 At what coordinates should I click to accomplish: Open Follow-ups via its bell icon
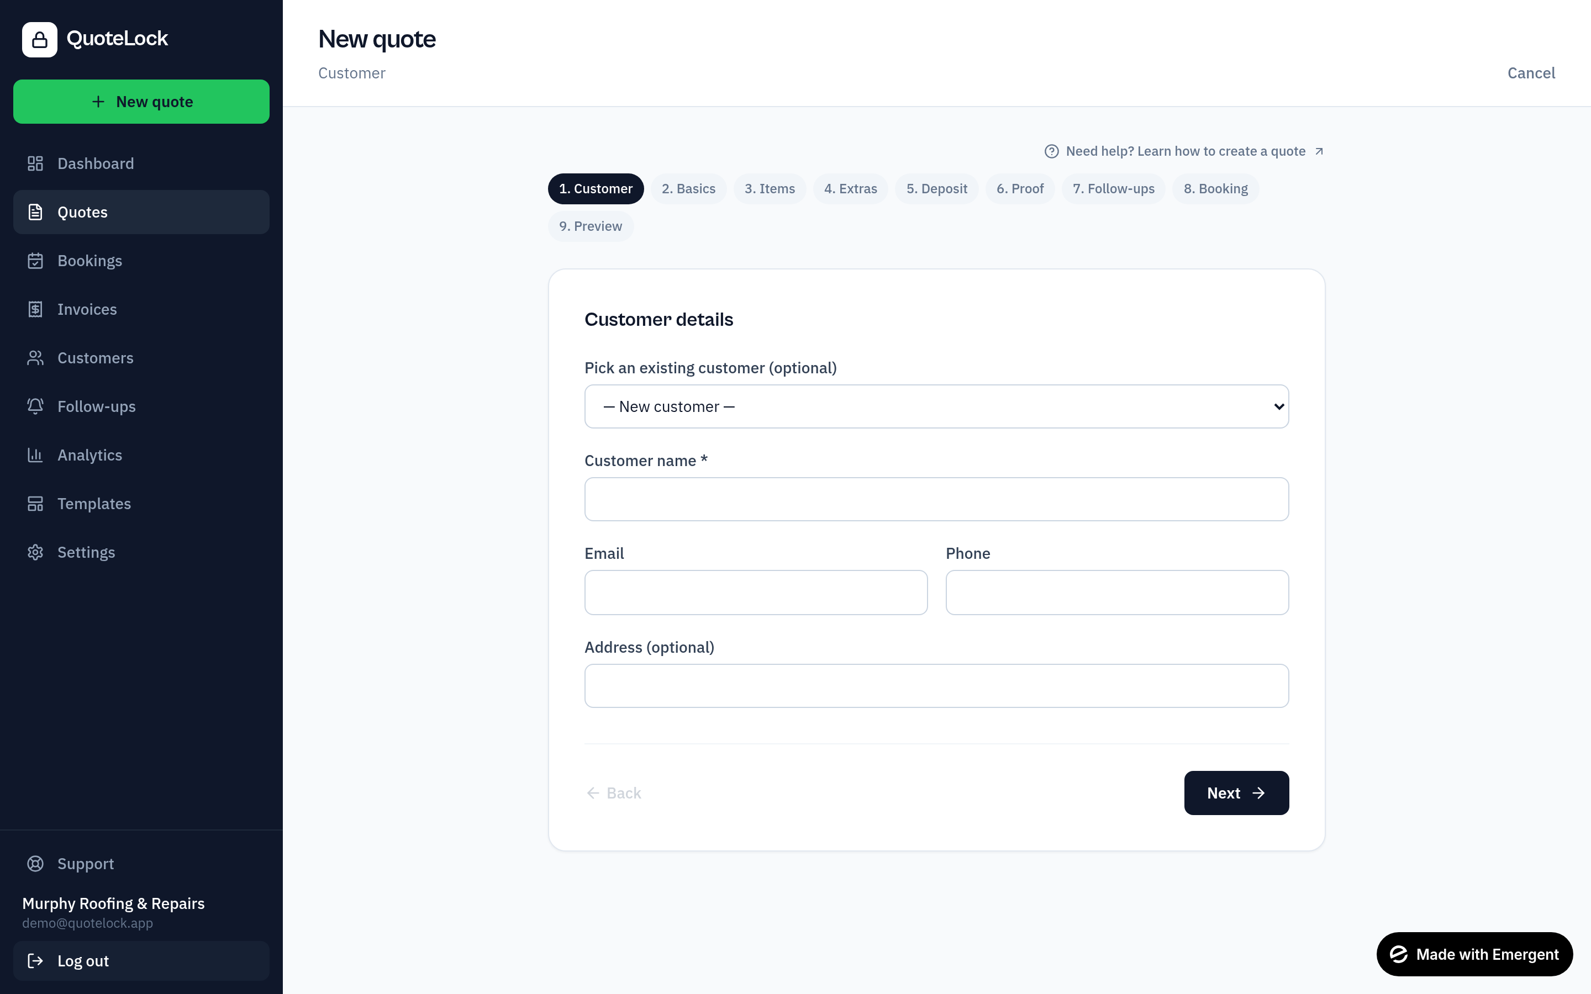pyautogui.click(x=35, y=406)
